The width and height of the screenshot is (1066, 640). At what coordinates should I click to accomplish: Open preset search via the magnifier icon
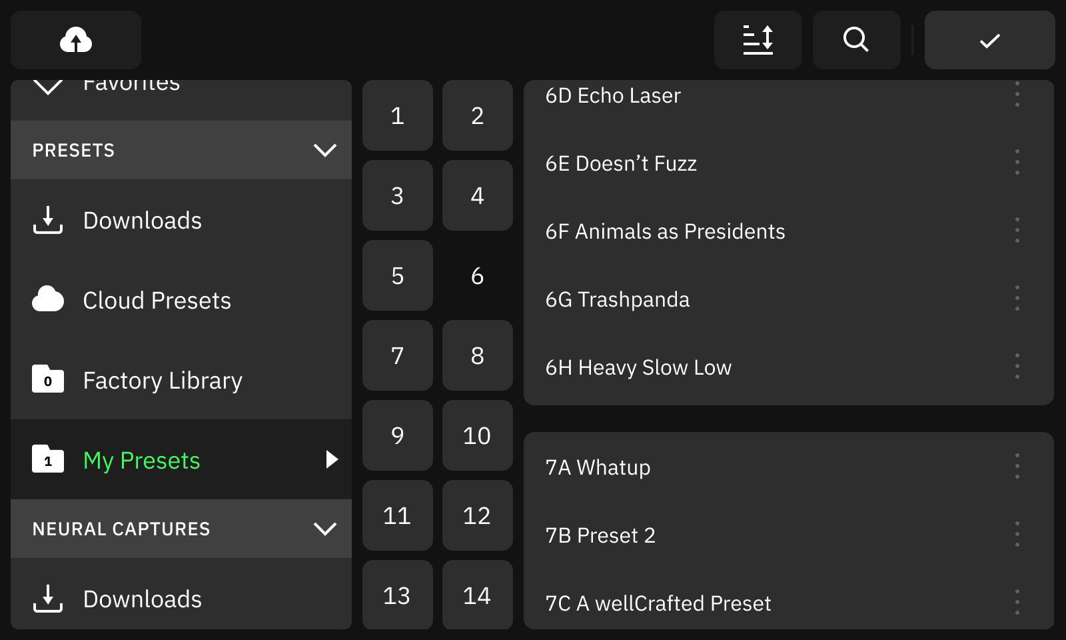856,40
